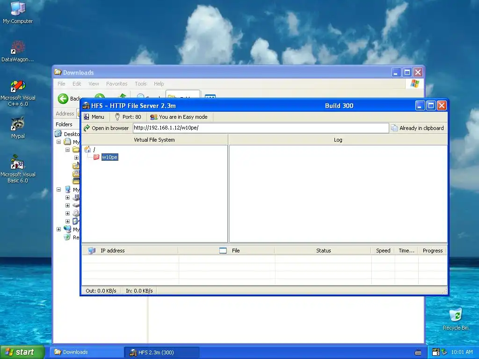479x359 pixels.
Task: Click the Port: 80 button
Action: coord(128,117)
